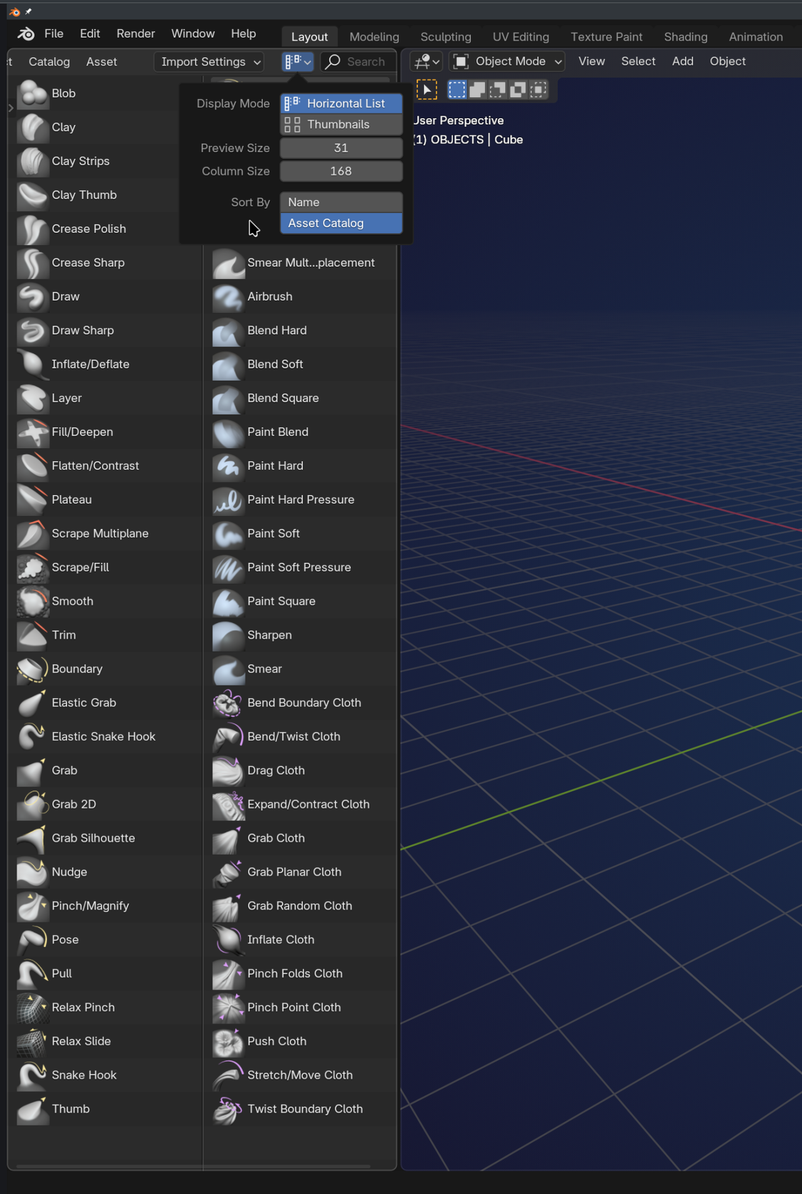The height and width of the screenshot is (1194, 802).
Task: Switch display mode to Thumbnails
Action: click(341, 124)
